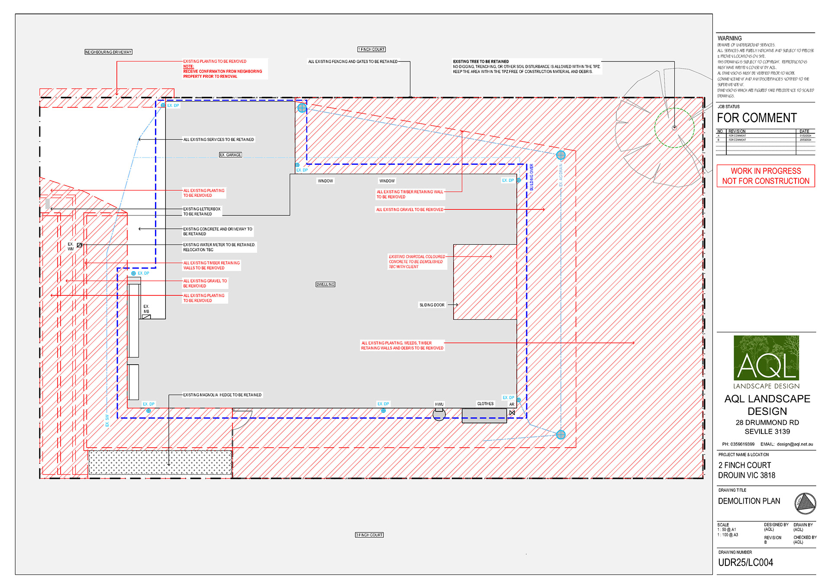Screen dimensions: 831x587
Task: Select the DWELLING boxed label
Action: 325,285
